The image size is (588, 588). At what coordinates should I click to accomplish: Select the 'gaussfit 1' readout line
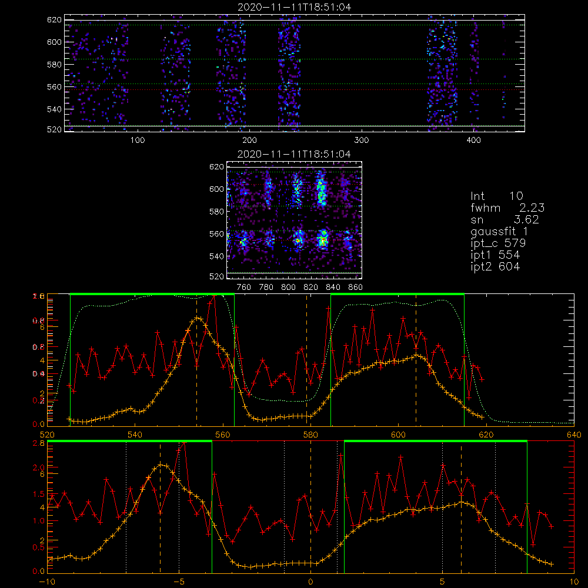(499, 231)
